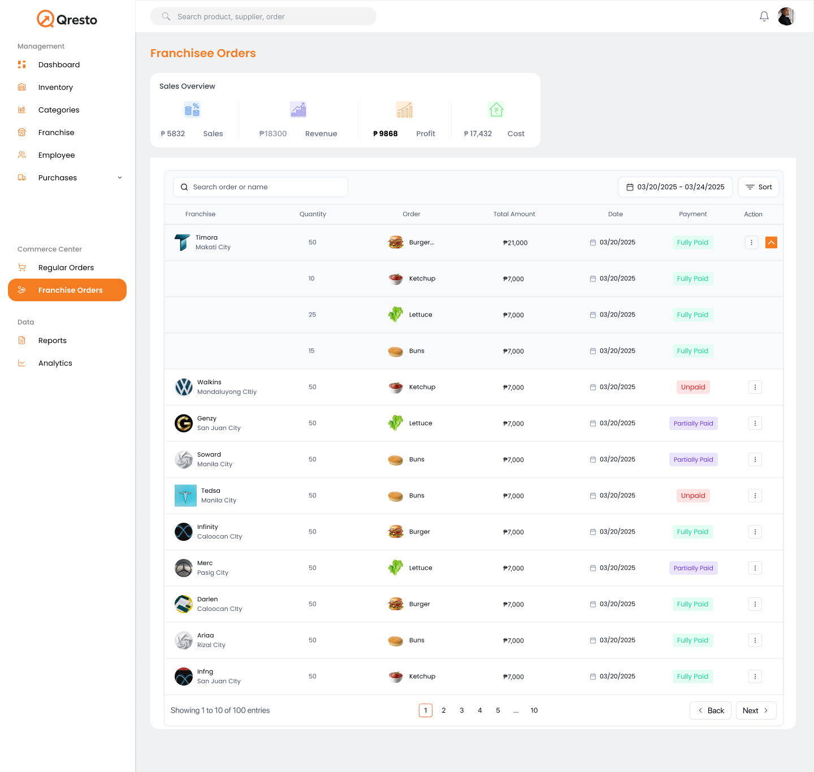Click the Next pagination button
The height and width of the screenshot is (772, 814).
(x=755, y=710)
